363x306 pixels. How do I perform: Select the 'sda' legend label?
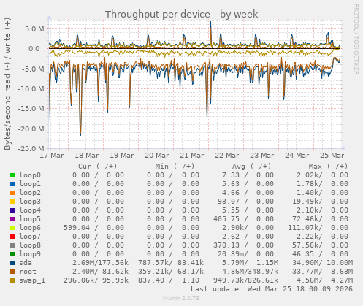(26, 263)
